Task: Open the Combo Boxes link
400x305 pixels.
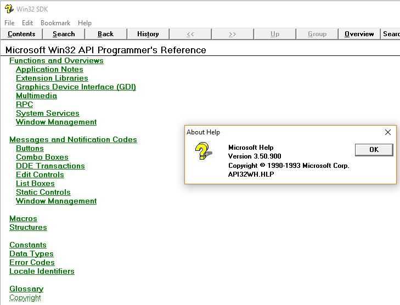Action: [42, 157]
